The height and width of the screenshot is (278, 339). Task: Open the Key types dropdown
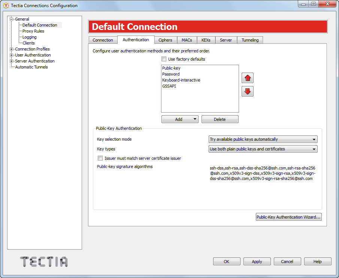pyautogui.click(x=314, y=149)
